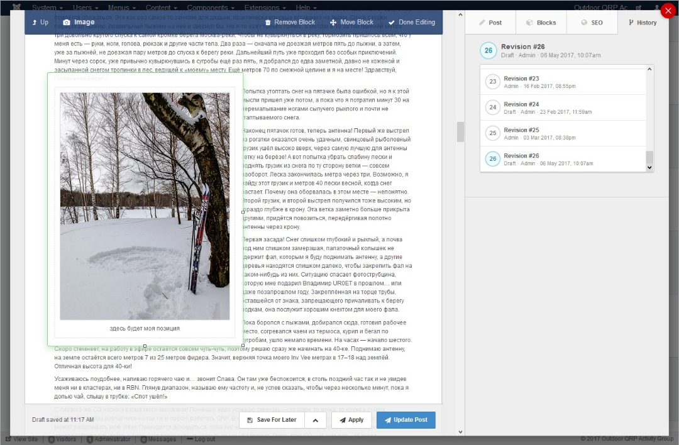Close the composer with the red X
679x445 pixels.
668,11
